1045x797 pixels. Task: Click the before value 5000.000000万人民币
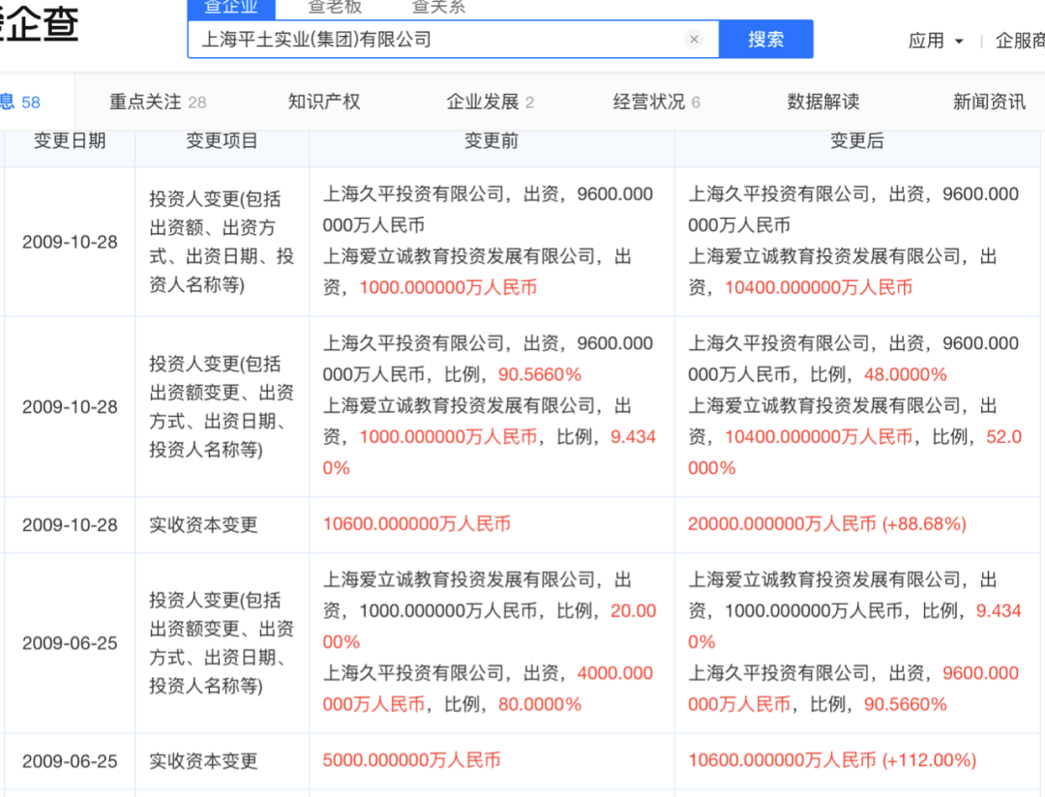[411, 760]
